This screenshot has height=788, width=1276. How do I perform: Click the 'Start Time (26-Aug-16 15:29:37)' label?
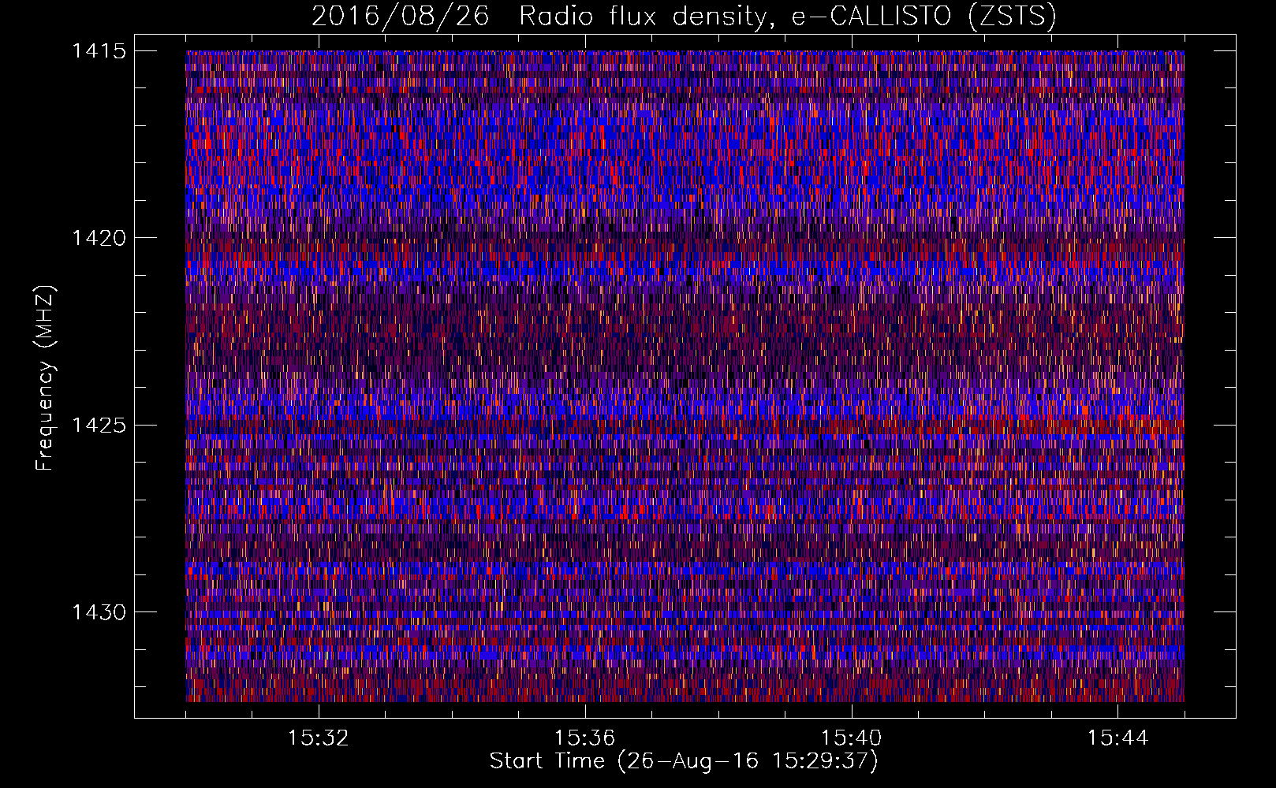[x=684, y=761]
